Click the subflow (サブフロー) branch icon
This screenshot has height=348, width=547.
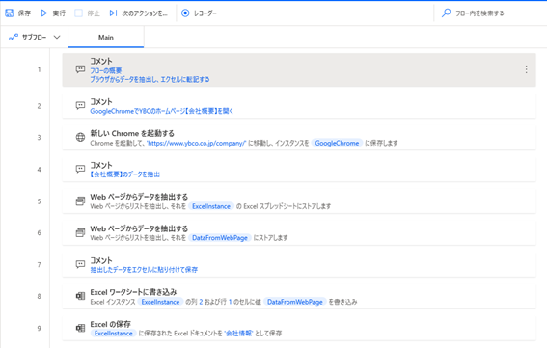(x=14, y=37)
